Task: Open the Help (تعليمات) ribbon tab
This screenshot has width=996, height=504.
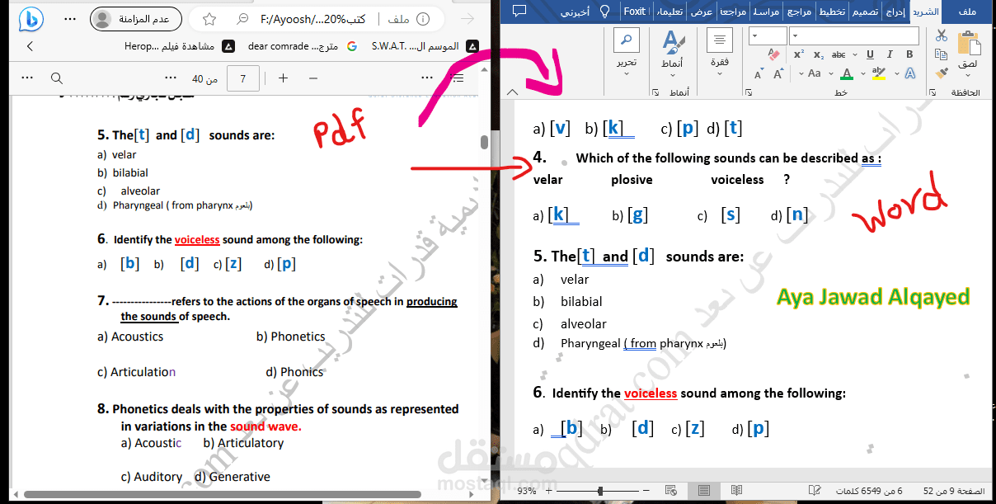Action: click(x=669, y=11)
